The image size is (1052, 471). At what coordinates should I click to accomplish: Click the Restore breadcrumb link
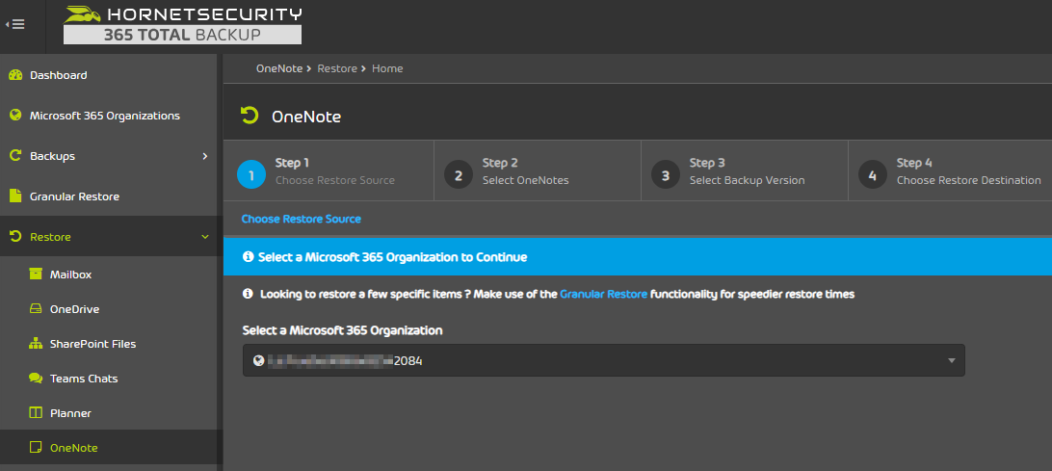pos(336,68)
